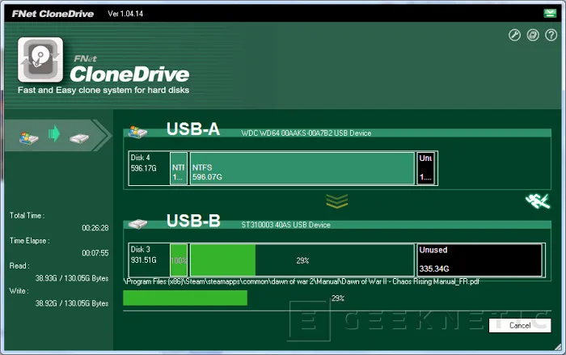Click the CloneDrive hard disk logo
Image resolution: width=566 pixels, height=355 pixels.
[x=40, y=60]
